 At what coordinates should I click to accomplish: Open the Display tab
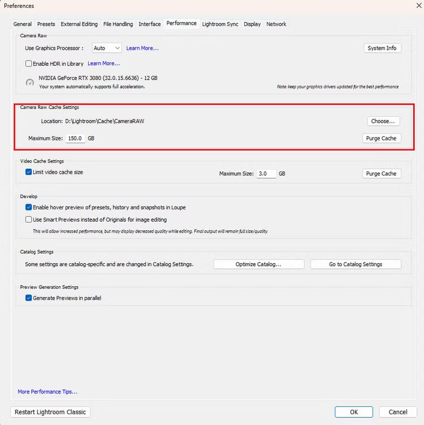pos(252,24)
